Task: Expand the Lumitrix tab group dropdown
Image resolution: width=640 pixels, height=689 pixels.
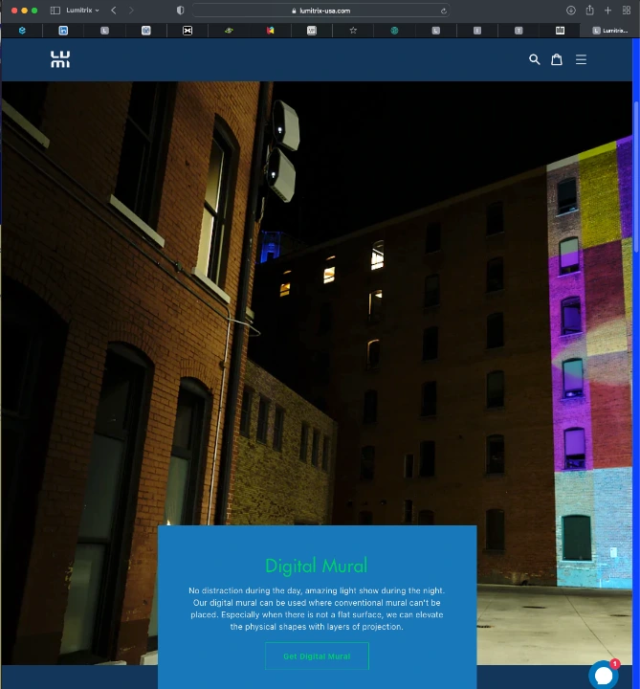Action: point(82,11)
